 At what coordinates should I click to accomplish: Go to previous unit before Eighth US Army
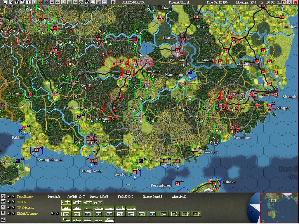coord(9,213)
